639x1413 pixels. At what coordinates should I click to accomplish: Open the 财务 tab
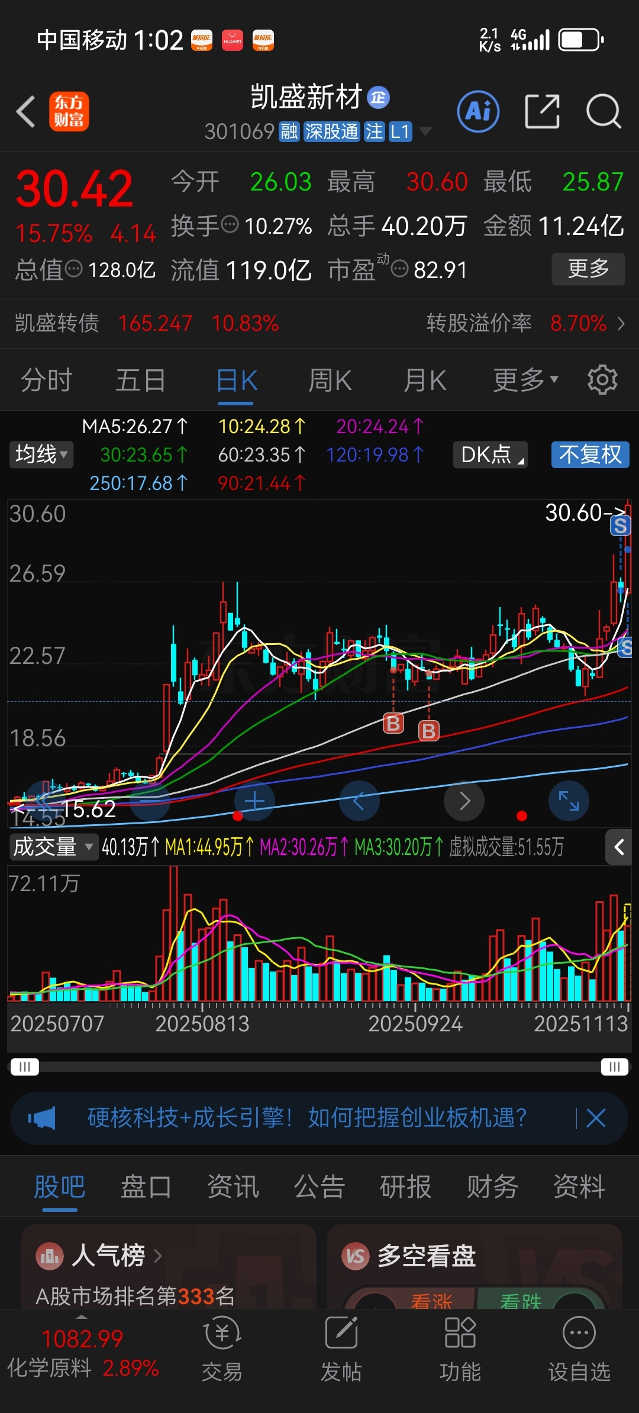point(492,1187)
